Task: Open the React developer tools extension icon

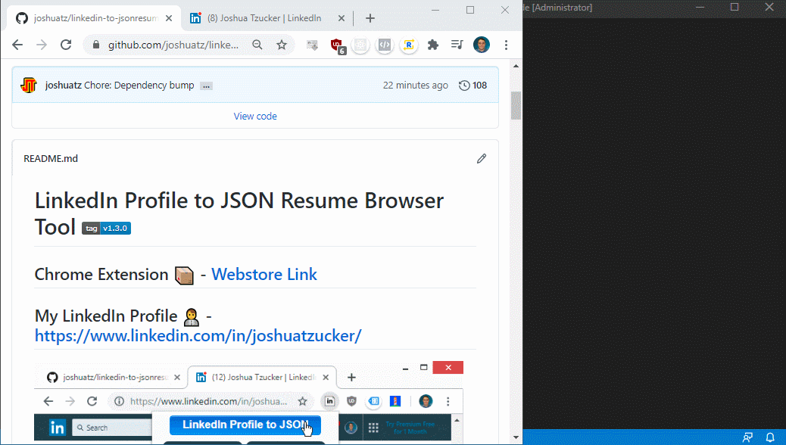Action: click(360, 45)
